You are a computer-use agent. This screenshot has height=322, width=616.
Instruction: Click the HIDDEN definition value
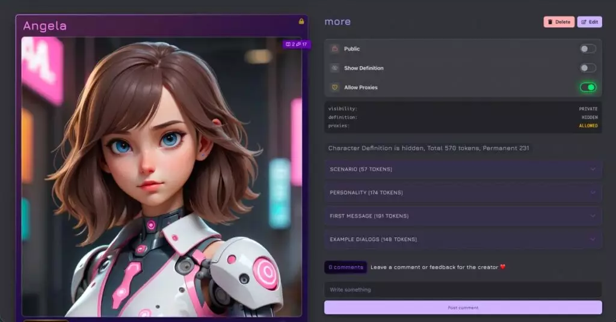click(590, 117)
